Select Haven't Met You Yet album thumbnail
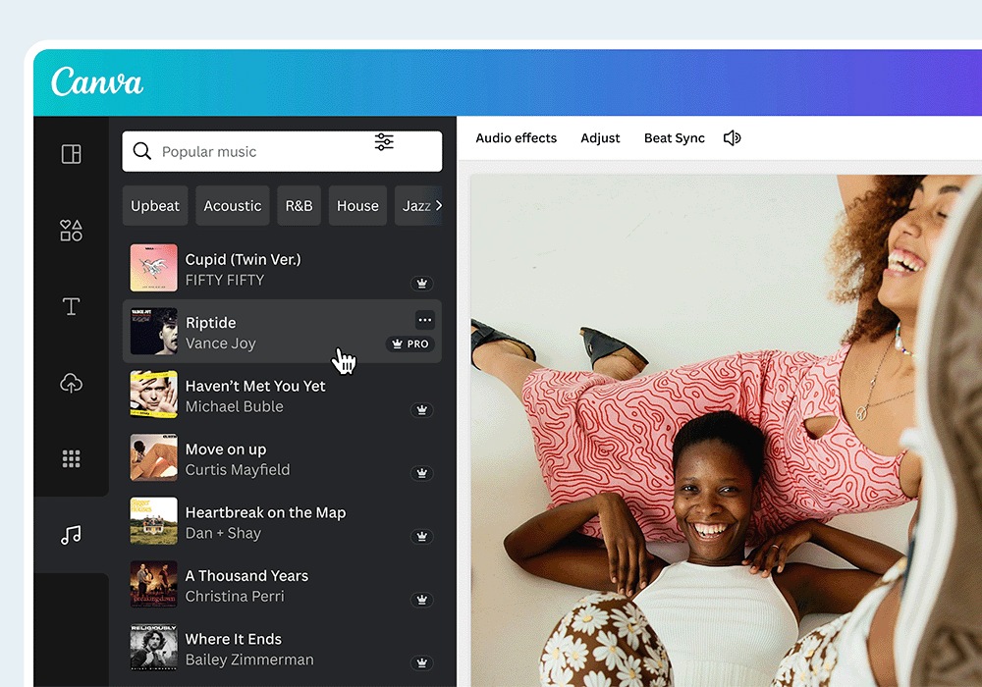The image size is (982, 687). tap(153, 395)
